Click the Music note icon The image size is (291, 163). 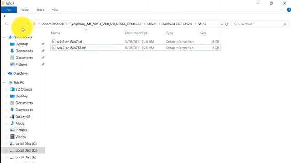click(12, 123)
